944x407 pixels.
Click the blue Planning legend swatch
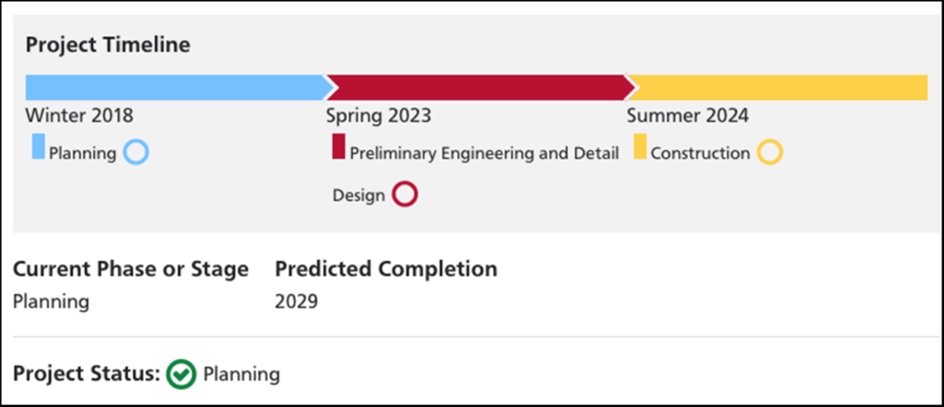click(x=38, y=146)
